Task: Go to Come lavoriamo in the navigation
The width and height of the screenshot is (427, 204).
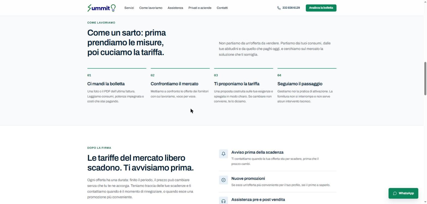Action: (151, 8)
